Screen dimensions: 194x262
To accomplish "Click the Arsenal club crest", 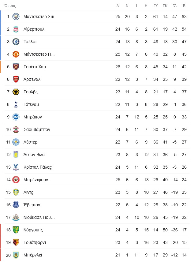I will (x=16, y=79).
